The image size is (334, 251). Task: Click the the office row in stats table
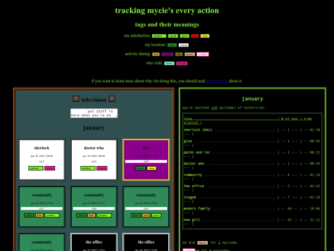[x=252, y=188]
